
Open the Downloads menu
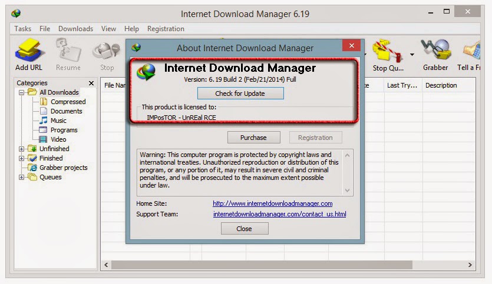click(75, 29)
